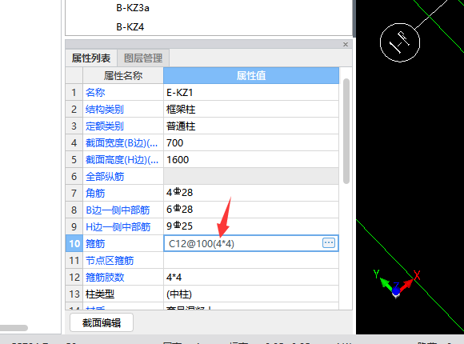
Task: Click the 结构类别 property label
Action: (105, 110)
